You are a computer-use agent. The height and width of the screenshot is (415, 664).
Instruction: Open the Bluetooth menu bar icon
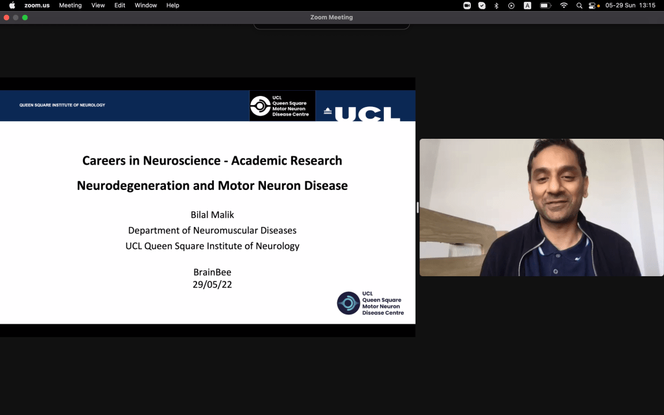pos(497,5)
